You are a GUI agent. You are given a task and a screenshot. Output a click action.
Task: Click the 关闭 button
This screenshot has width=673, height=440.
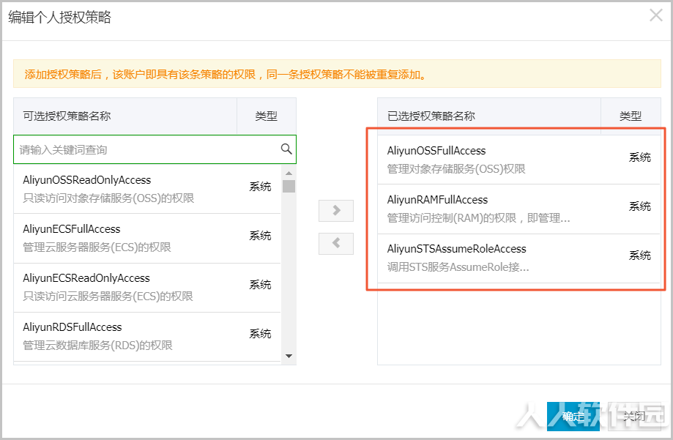[634, 416]
